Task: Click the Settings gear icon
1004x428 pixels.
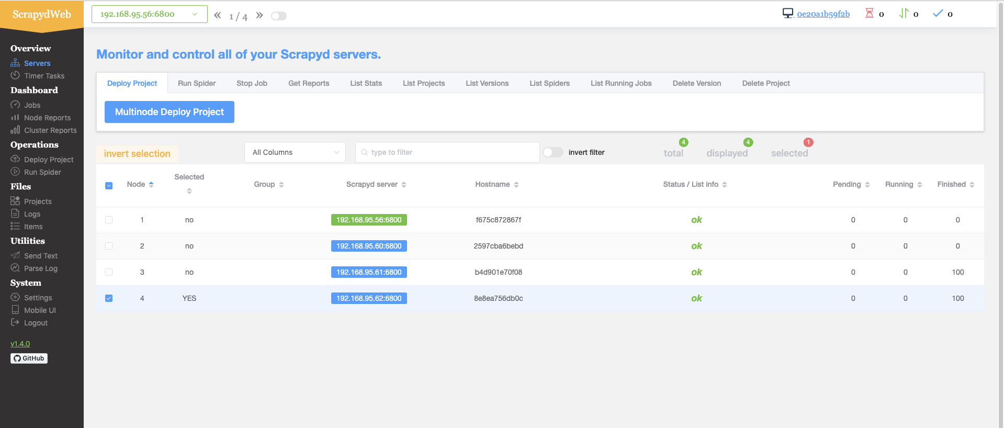Action: (x=15, y=297)
